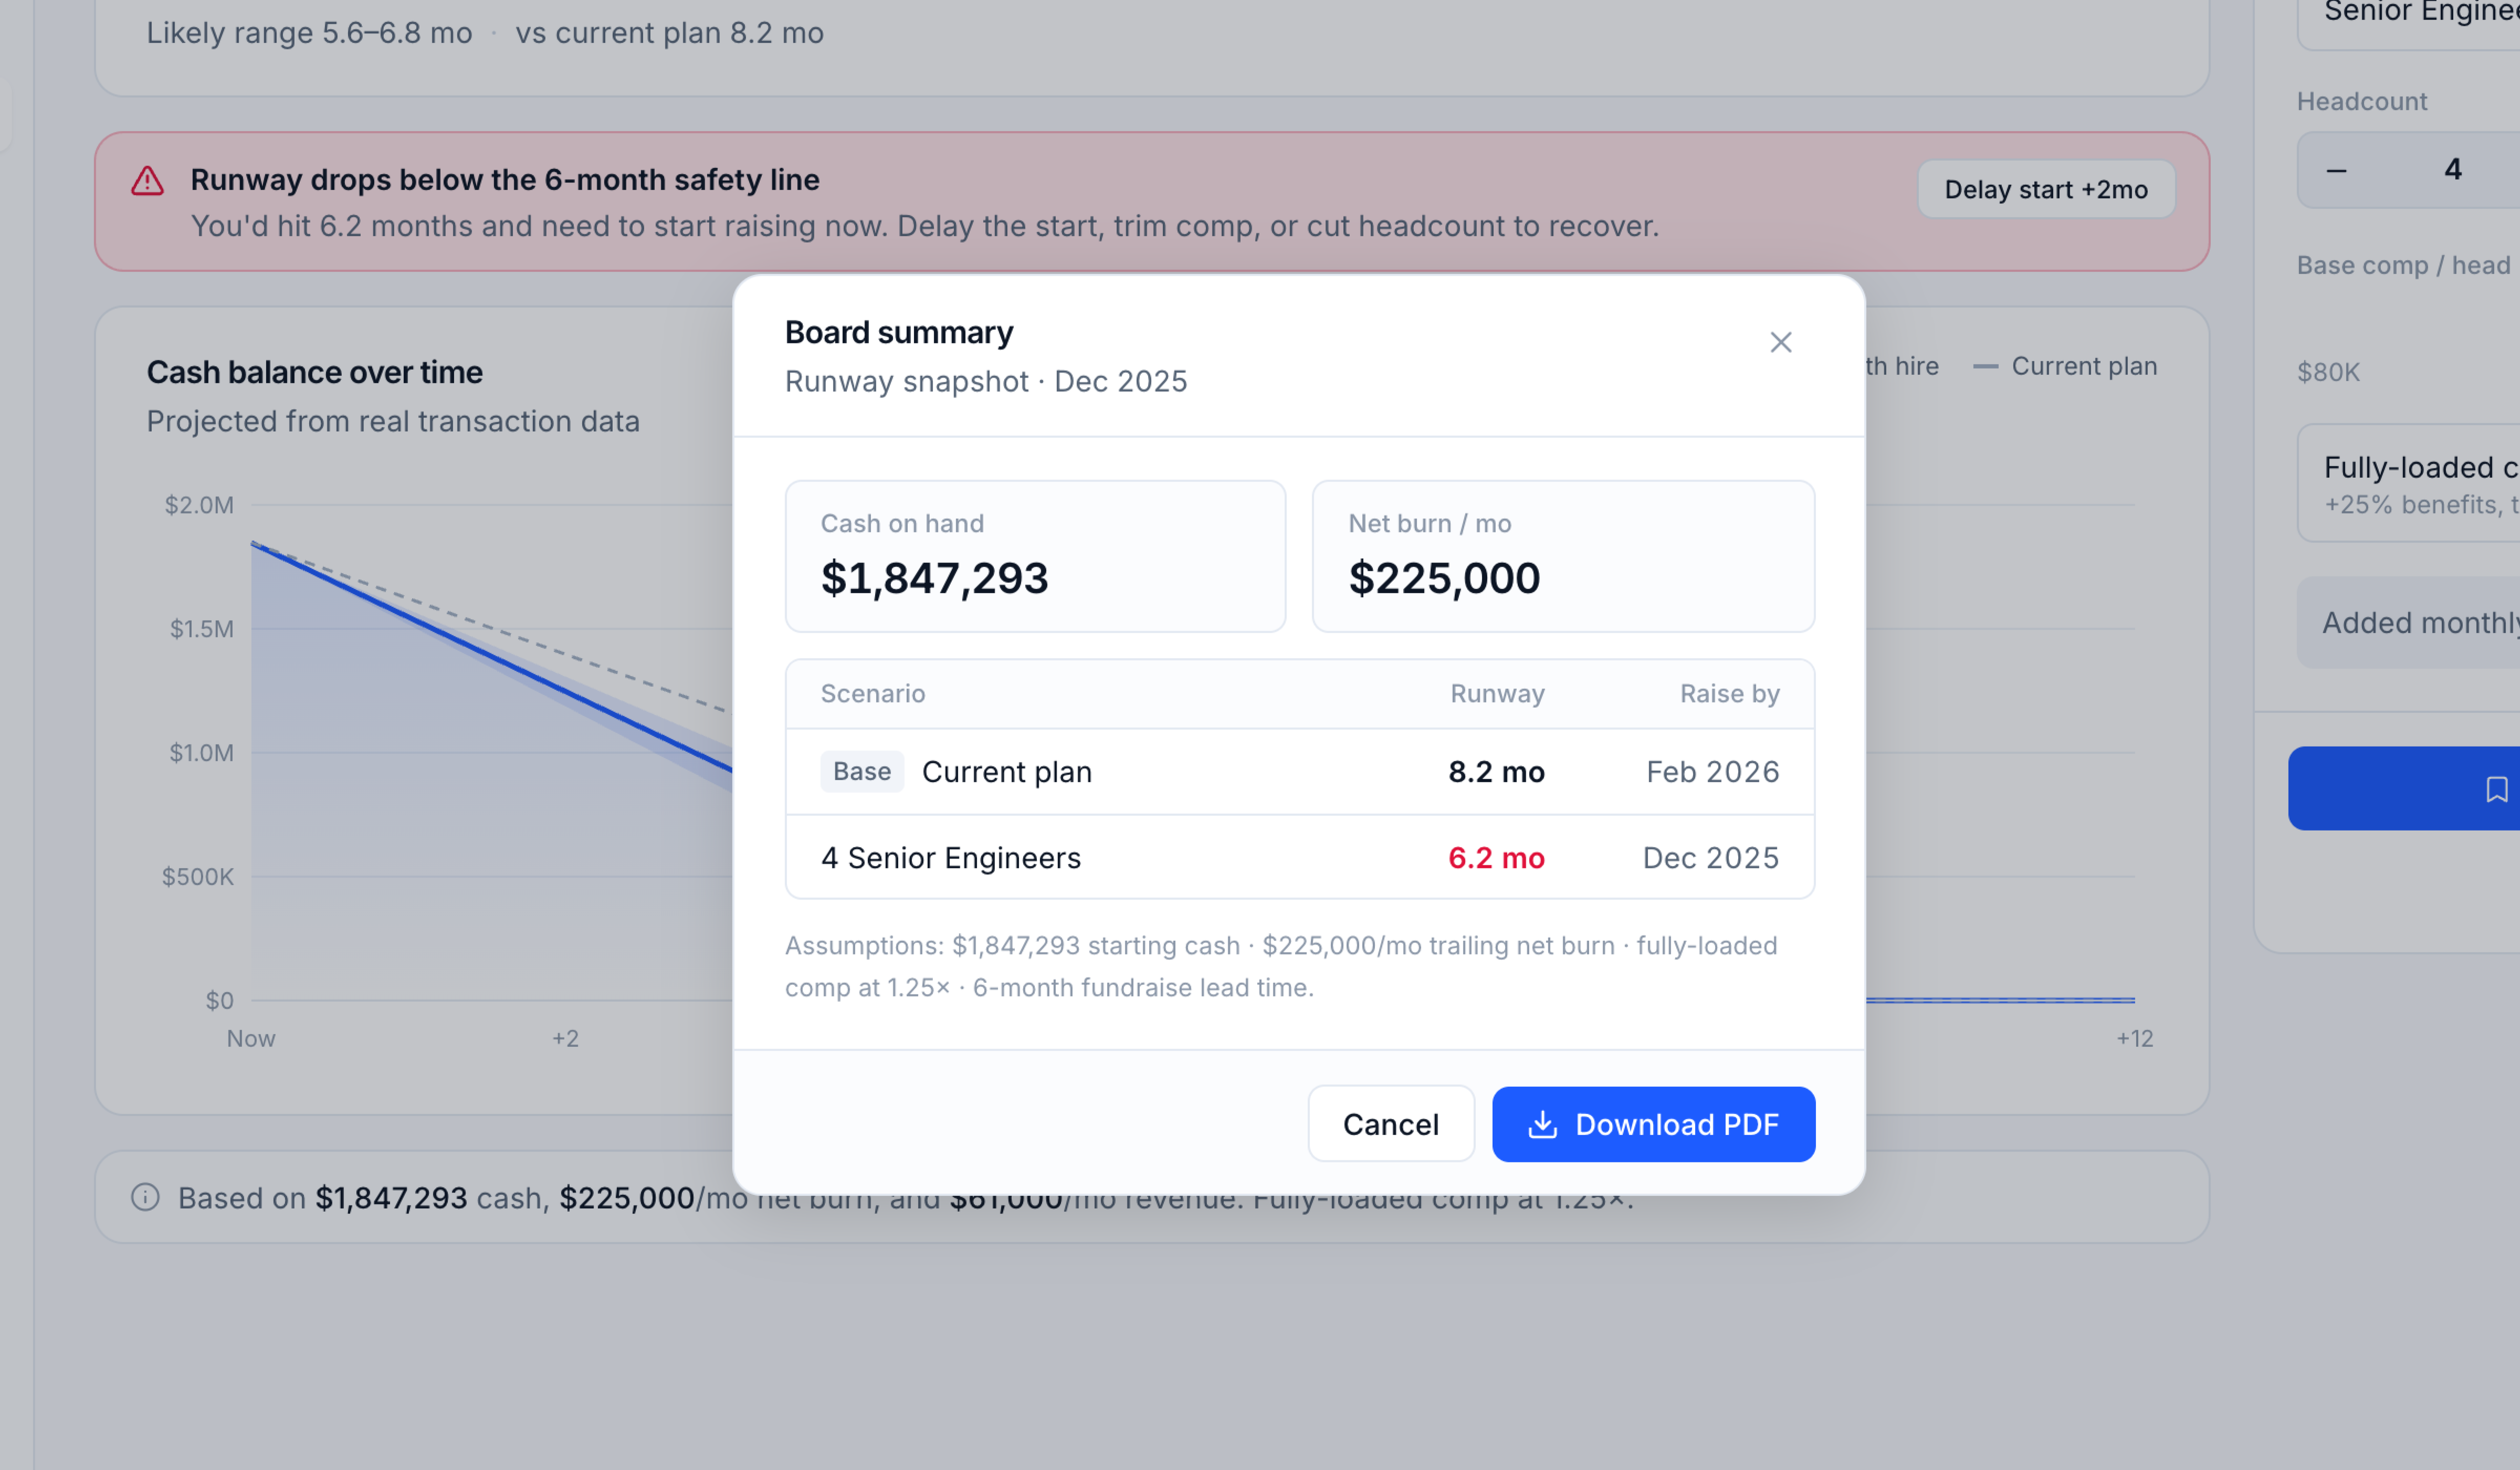This screenshot has height=1470, width=2520.
Task: Download the board summary PDF
Action: pos(1653,1124)
